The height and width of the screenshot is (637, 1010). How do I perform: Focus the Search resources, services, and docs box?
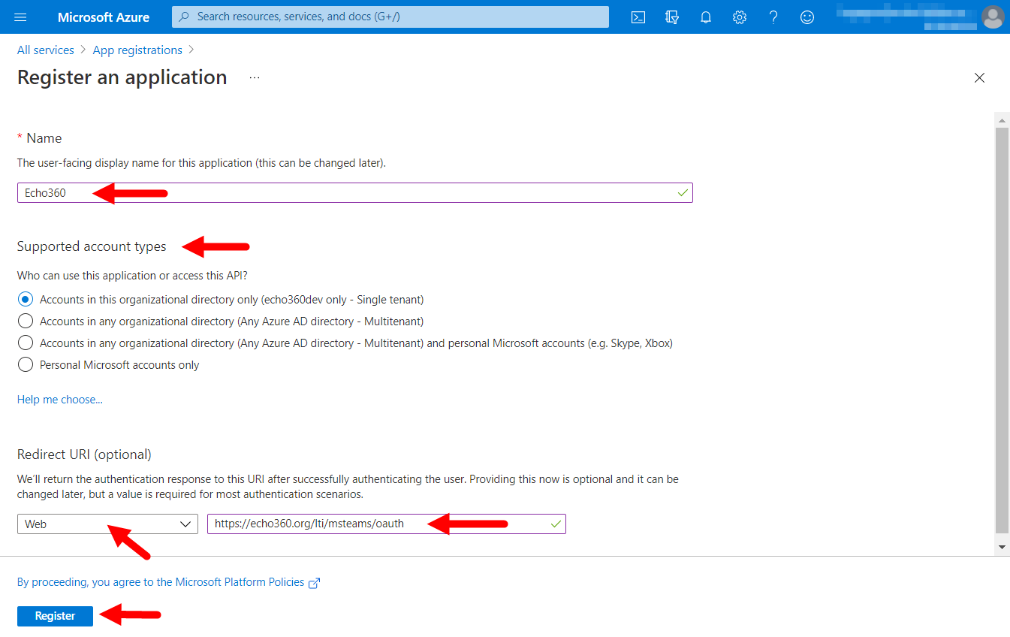click(390, 17)
